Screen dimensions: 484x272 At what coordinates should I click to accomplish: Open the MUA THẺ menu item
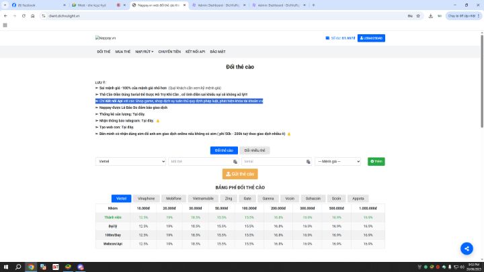click(x=123, y=51)
